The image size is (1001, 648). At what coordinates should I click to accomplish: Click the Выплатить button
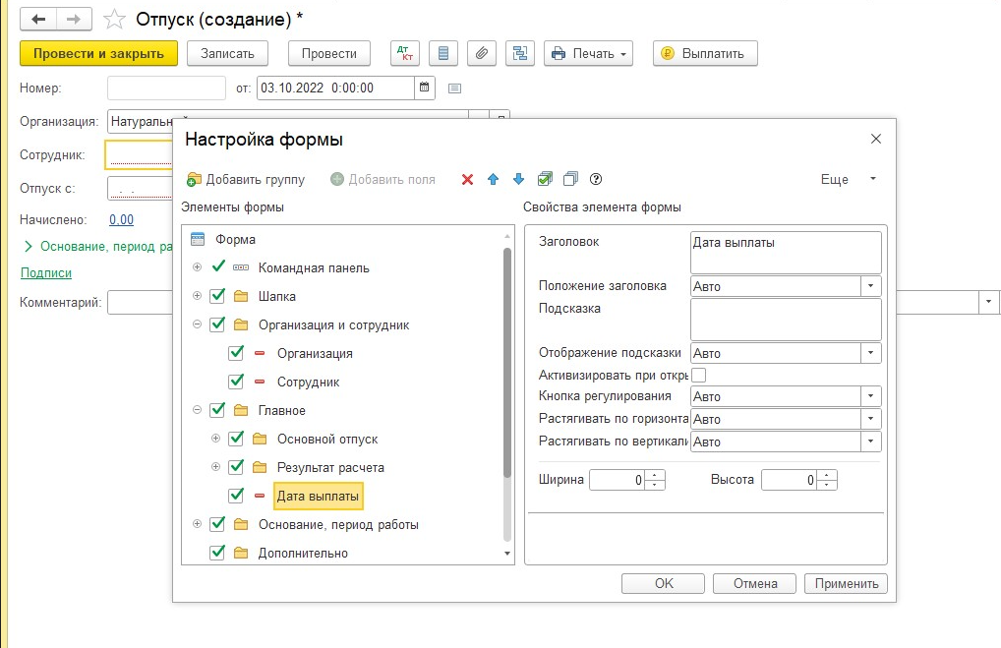click(x=705, y=54)
